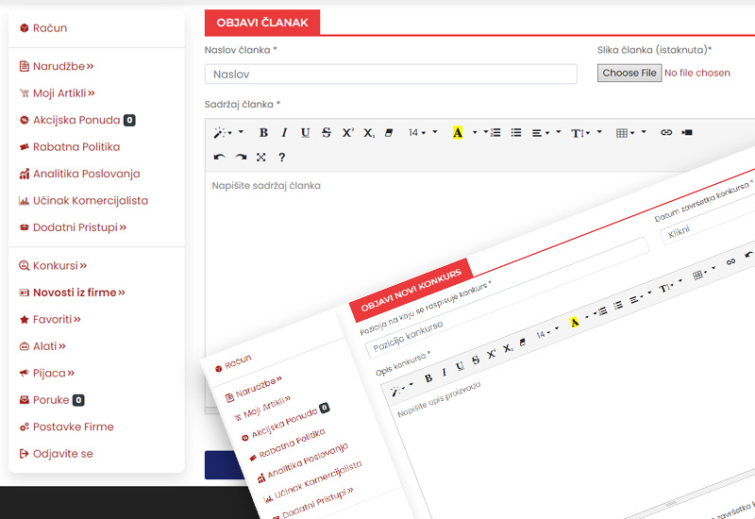Click the Naslov title input field
This screenshot has height=519, width=755.
(391, 75)
